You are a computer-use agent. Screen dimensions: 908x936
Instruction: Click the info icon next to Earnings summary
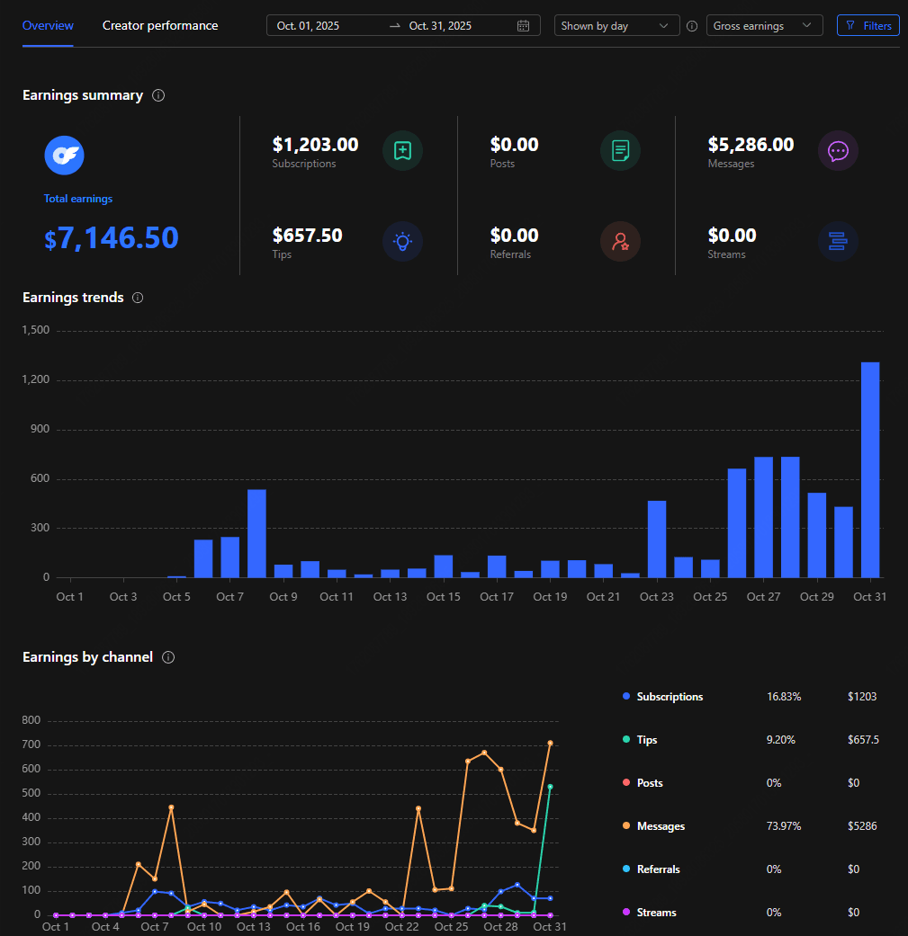158,95
